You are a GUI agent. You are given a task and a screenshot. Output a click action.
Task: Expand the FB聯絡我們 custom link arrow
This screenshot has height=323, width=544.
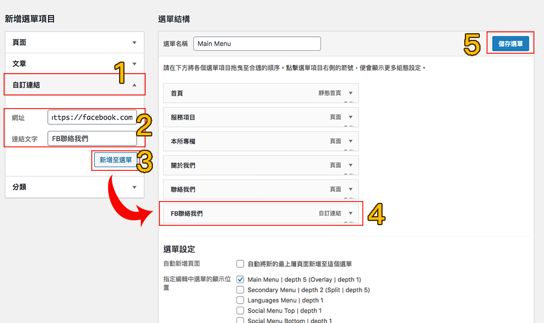tap(351, 214)
